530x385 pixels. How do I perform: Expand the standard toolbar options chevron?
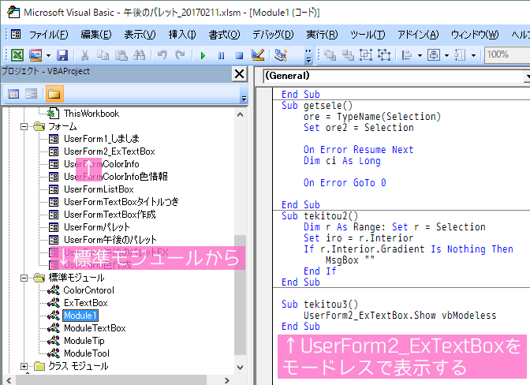pyautogui.click(x=308, y=56)
